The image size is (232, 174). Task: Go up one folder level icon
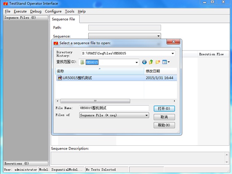pos(151,62)
